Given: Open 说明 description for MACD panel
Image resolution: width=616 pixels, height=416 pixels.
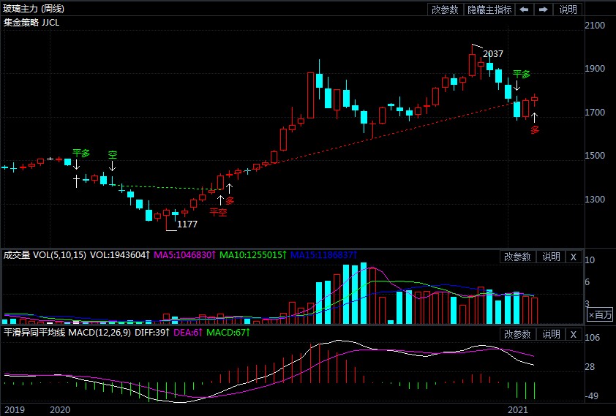Looking at the screenshot, I should [550, 334].
